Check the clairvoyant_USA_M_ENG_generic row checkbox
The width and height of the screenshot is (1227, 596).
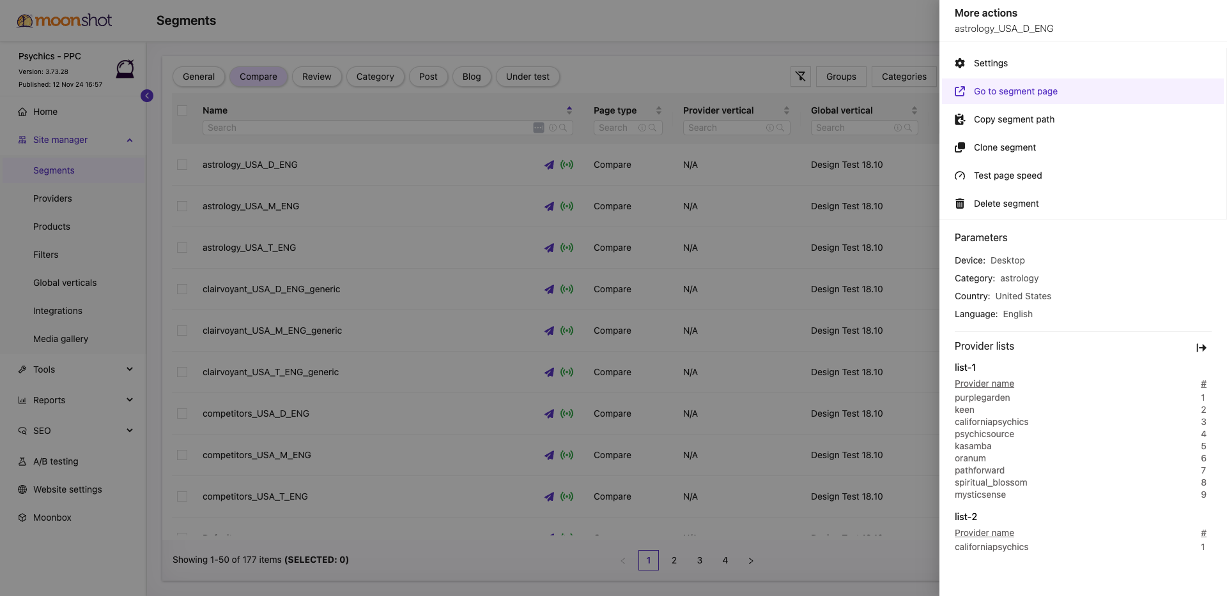tap(182, 331)
